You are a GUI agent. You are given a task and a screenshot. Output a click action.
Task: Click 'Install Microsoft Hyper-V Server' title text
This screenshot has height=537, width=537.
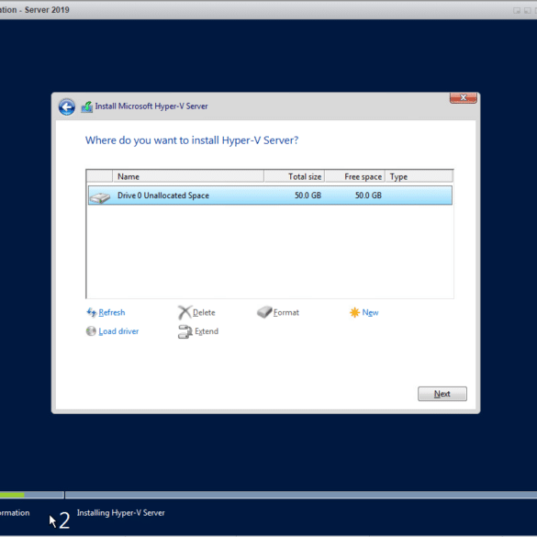(x=151, y=106)
